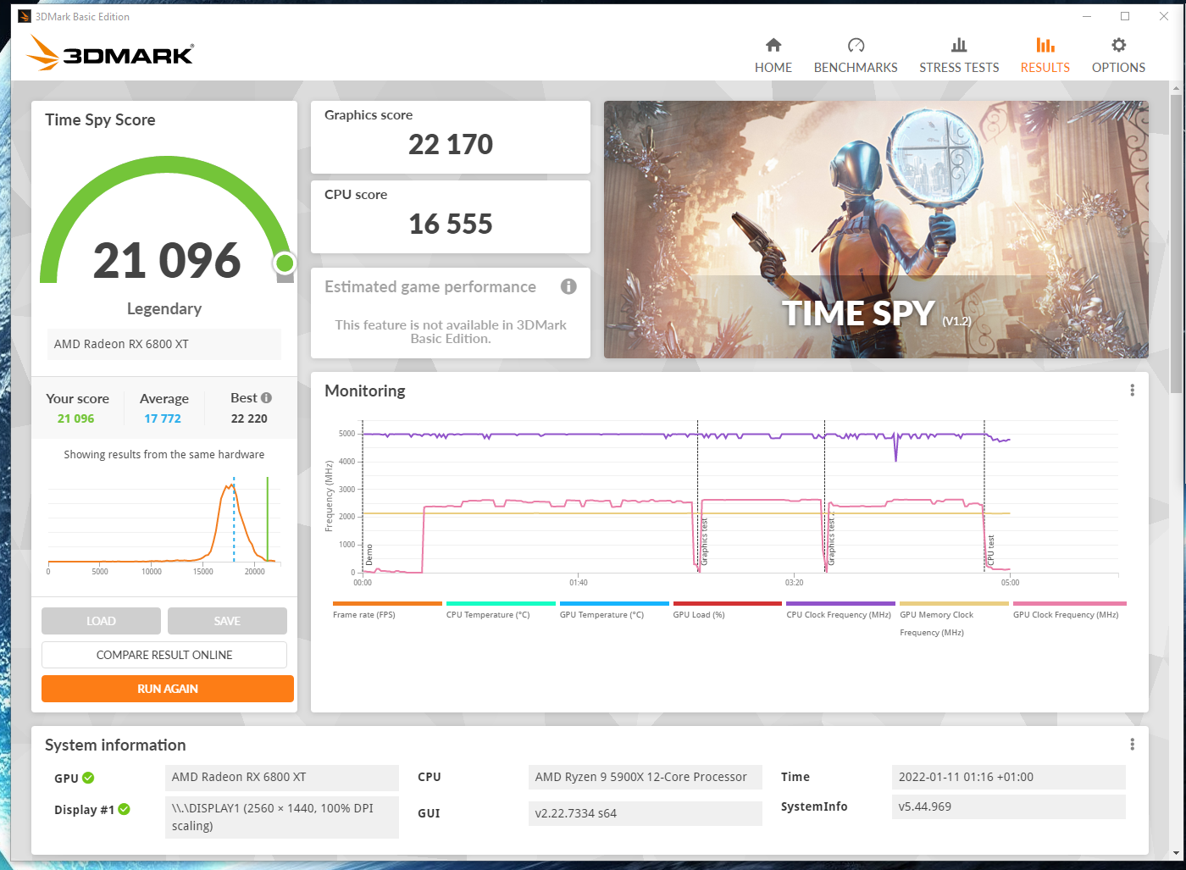This screenshot has width=1186, height=870.
Task: Select the RESULTS tab
Action: [x=1045, y=56]
